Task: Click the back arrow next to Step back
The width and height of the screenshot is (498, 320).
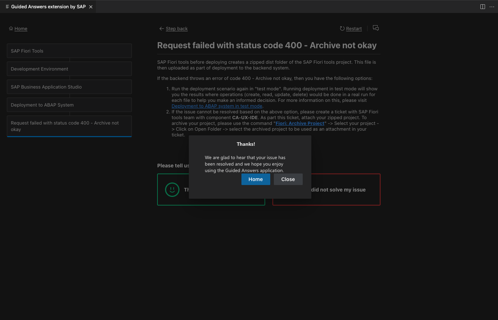Action: point(162,28)
